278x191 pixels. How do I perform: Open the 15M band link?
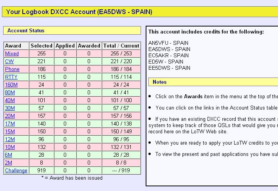pyautogui.click(x=10, y=131)
